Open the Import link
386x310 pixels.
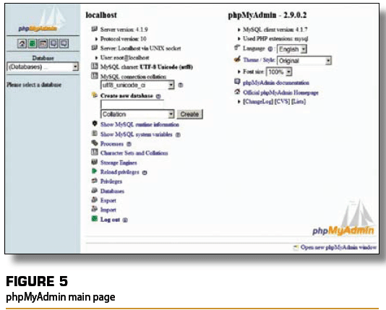point(108,210)
